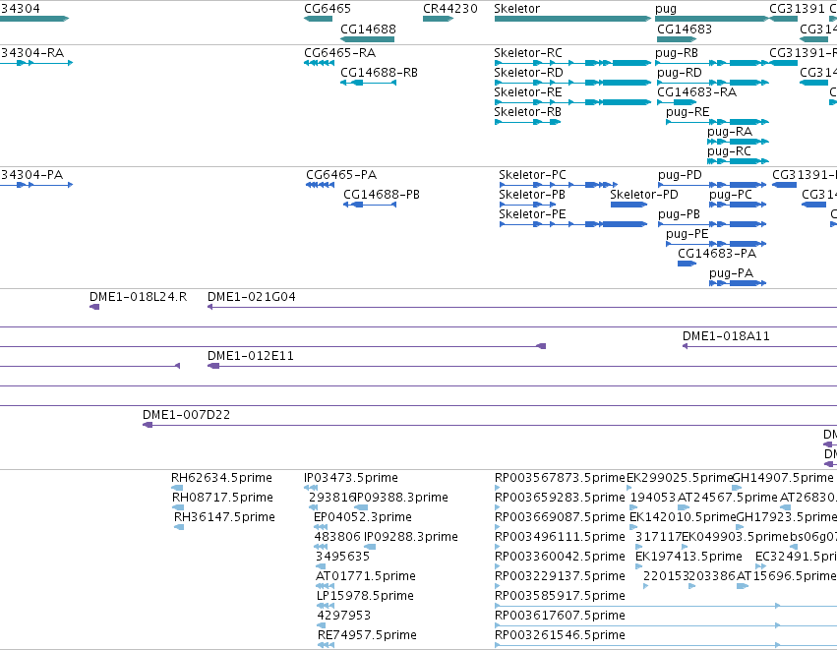
Task: Click transcript pug-RC
Action: (739, 161)
